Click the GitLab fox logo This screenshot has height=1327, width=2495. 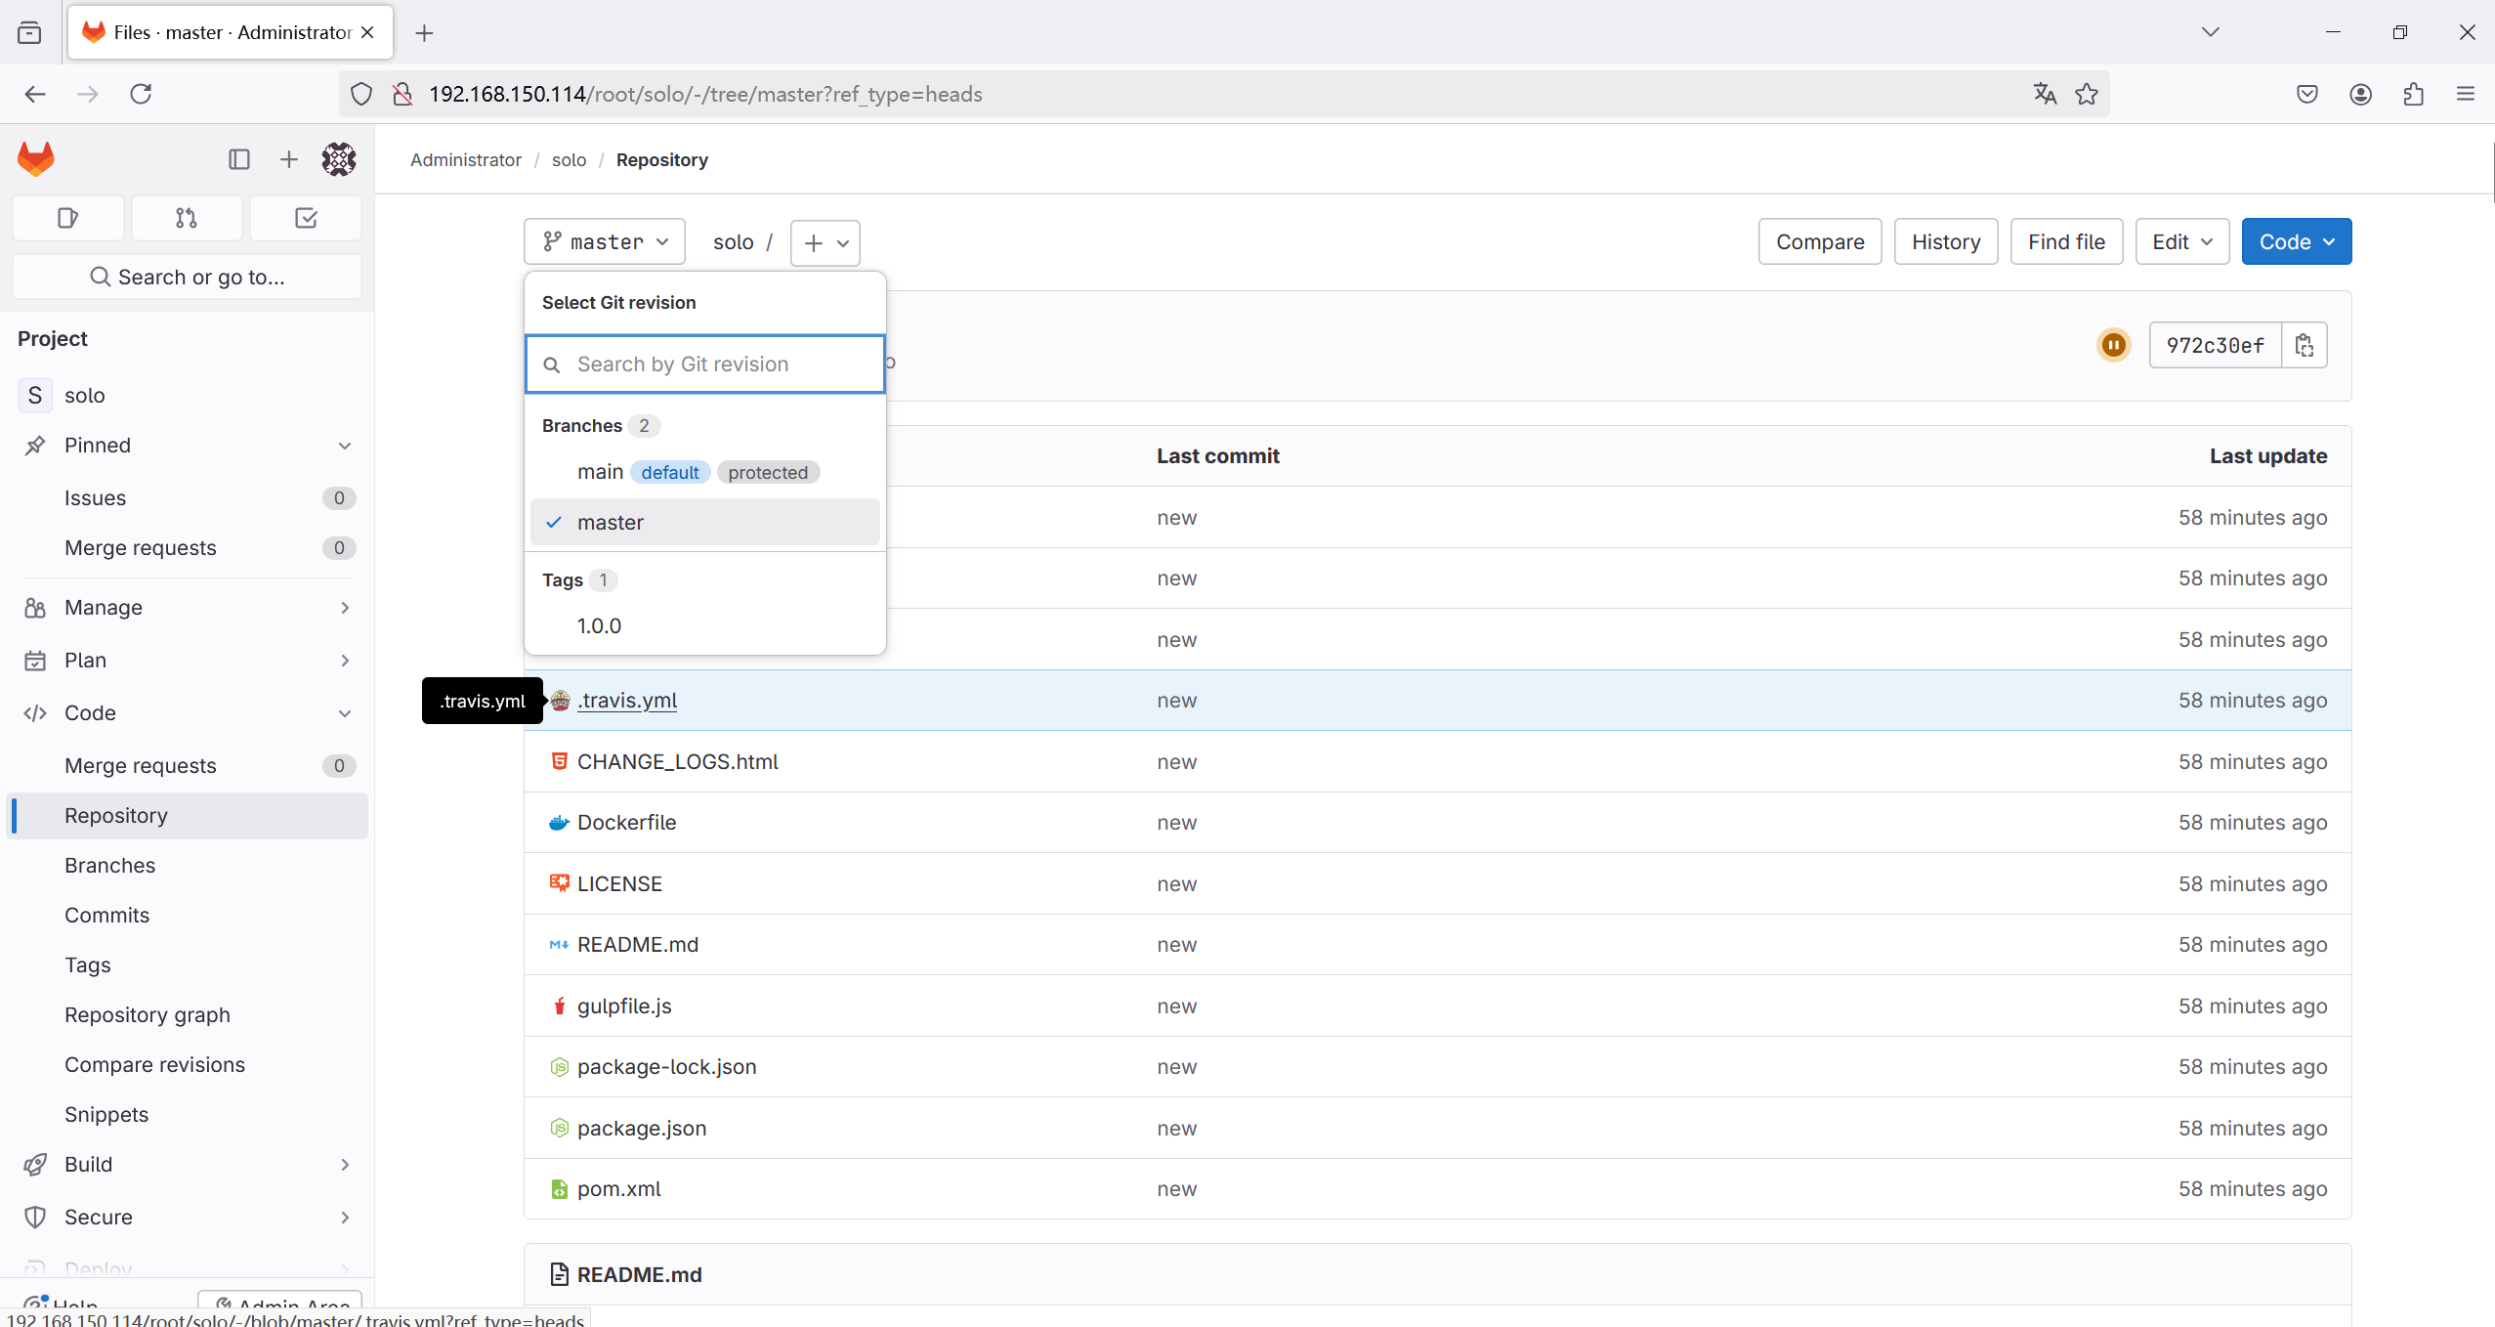36,158
